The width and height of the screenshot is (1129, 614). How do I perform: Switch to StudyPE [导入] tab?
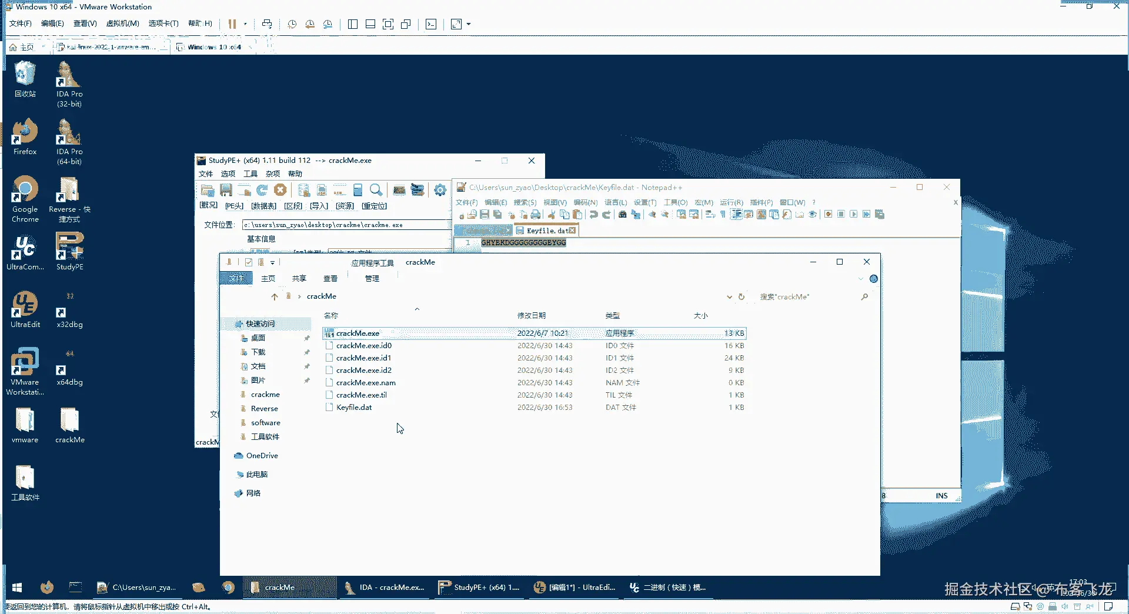(319, 206)
